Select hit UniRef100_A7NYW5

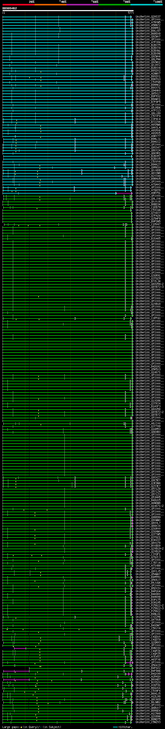[x=148, y=22]
